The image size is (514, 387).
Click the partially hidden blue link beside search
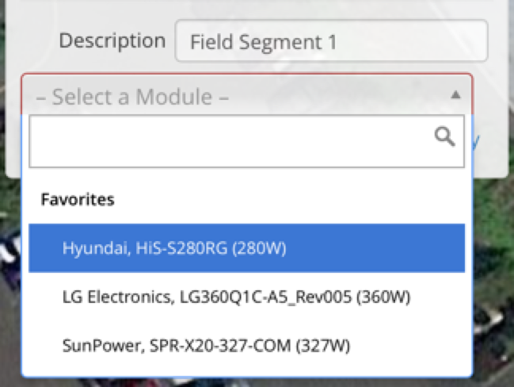tap(476, 142)
